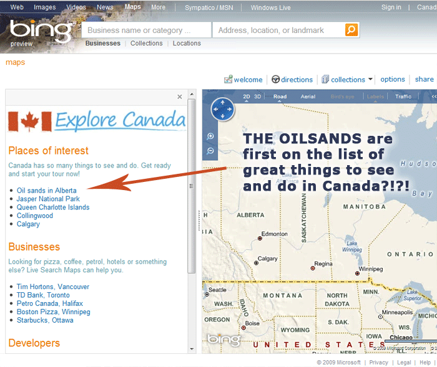The image size is (437, 367).
Task: Open the More menu
Action: [x=158, y=7]
